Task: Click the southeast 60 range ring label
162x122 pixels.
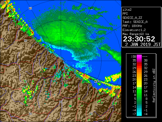Action: pyautogui.click(x=91, y=114)
